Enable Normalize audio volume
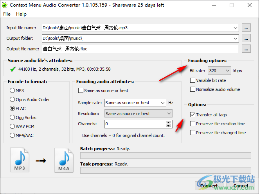Viewport: 259px width, 194px height. (x=192, y=89)
